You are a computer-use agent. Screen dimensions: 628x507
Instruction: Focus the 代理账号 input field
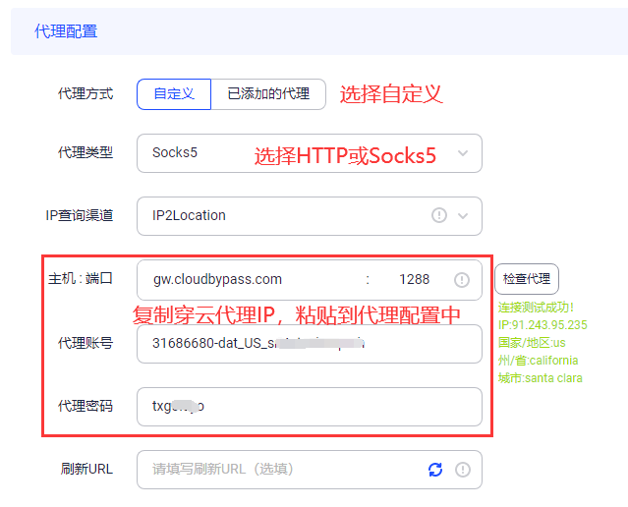click(309, 344)
